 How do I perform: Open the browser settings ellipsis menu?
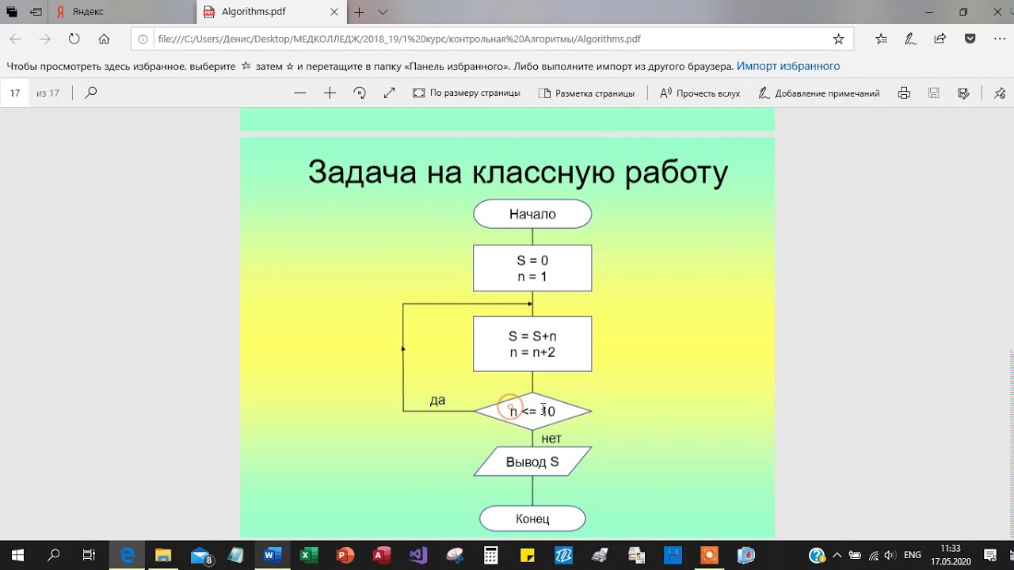point(998,39)
